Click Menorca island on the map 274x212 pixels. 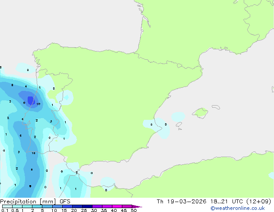coord(216,107)
